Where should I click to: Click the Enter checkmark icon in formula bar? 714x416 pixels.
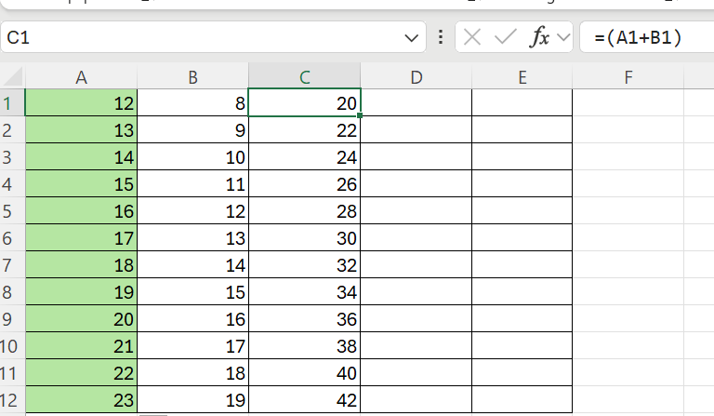(x=505, y=38)
